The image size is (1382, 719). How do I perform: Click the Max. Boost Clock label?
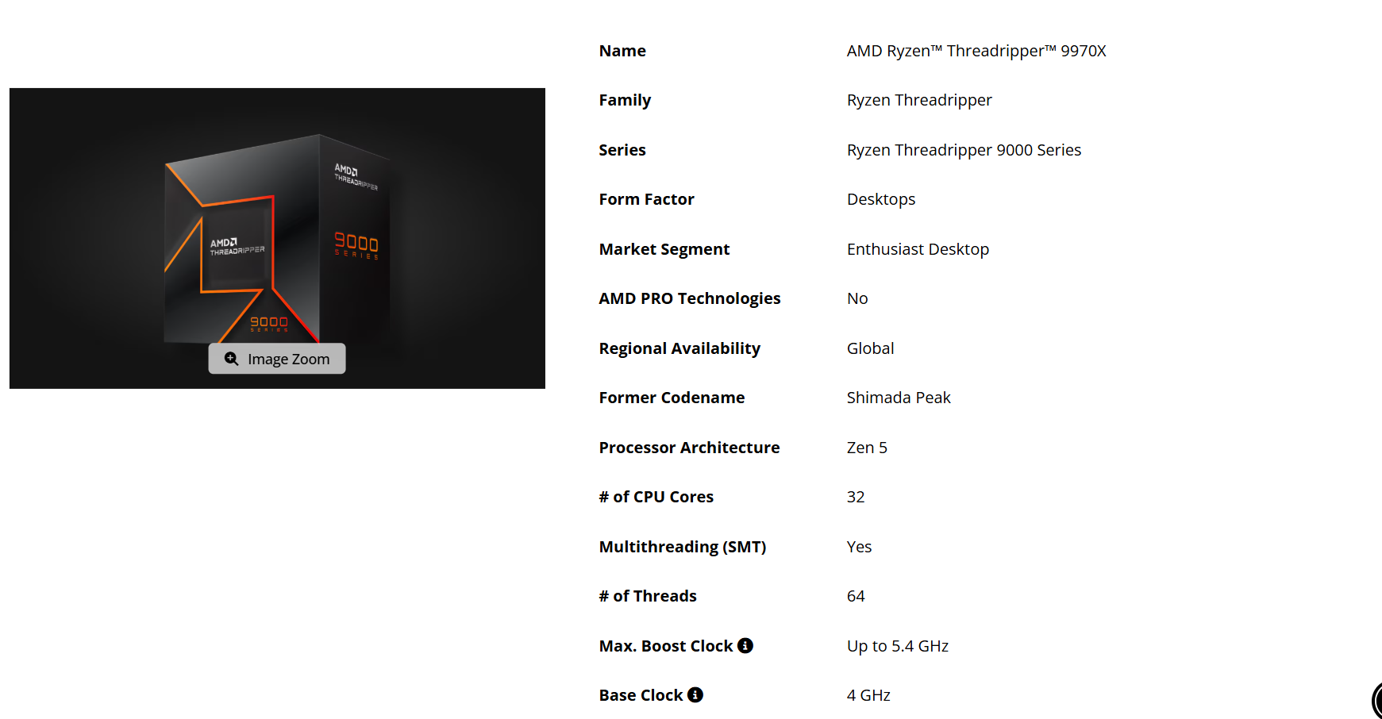click(665, 646)
